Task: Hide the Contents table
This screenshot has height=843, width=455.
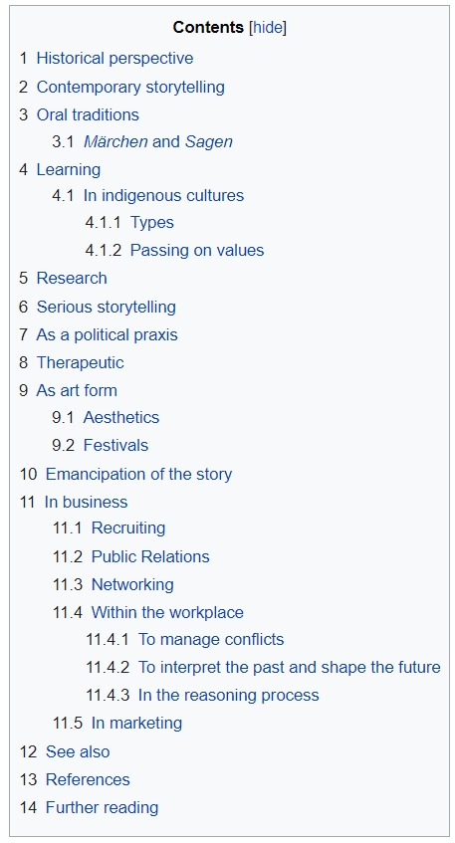Action: coord(267,28)
